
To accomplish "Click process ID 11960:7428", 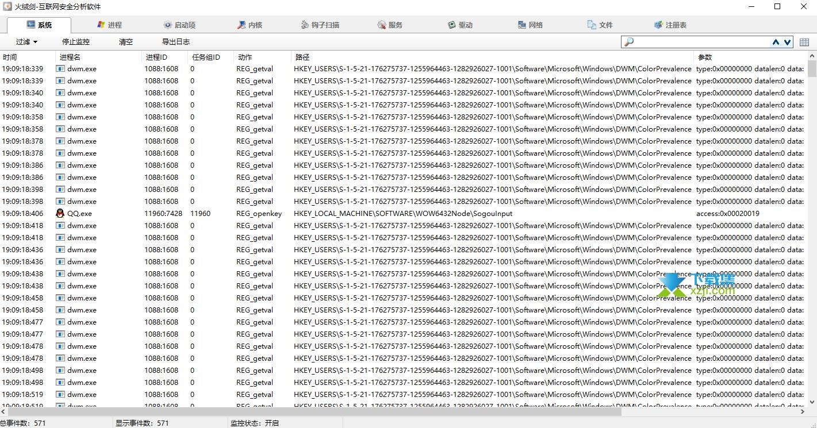I will [x=163, y=213].
